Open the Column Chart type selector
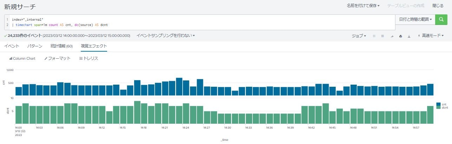Screen dimensions: 452x144 click(22, 59)
